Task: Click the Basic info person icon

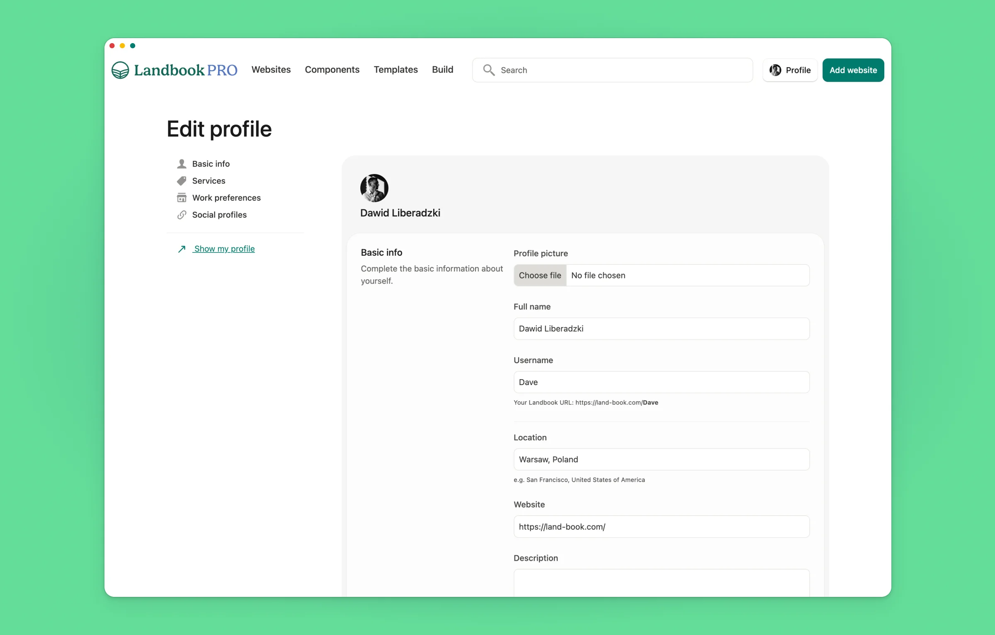Action: click(x=182, y=164)
